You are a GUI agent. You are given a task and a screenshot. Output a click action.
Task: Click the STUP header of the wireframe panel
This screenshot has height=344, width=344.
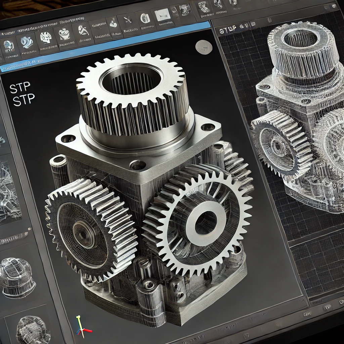(228, 29)
